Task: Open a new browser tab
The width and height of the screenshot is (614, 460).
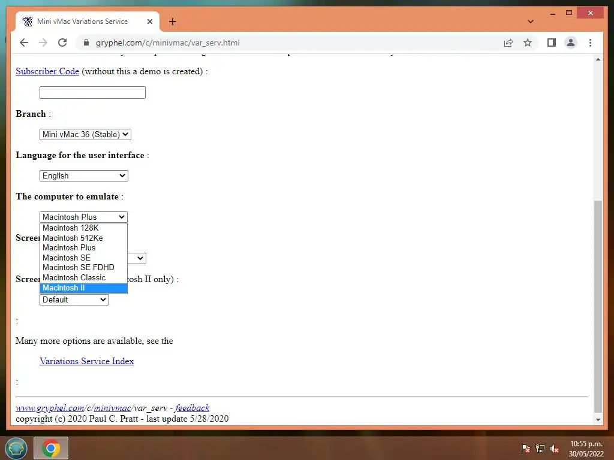Action: tap(173, 22)
